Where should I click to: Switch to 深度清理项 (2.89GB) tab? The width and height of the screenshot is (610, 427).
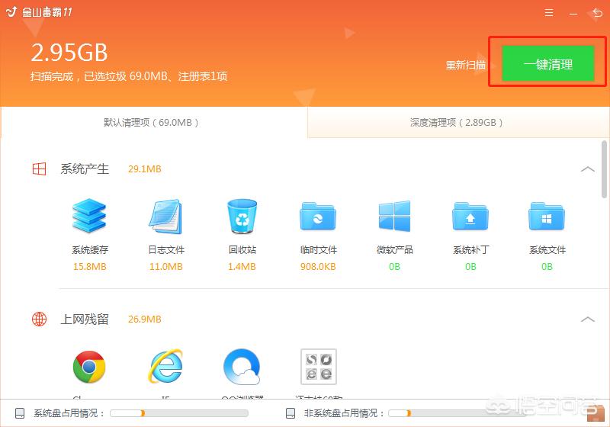tap(458, 123)
